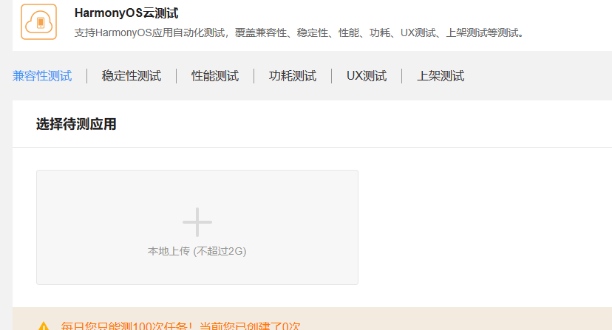Viewport: 612px width, 330px height.
Task: Select the 功耗测试 tab
Action: pyautogui.click(x=293, y=76)
